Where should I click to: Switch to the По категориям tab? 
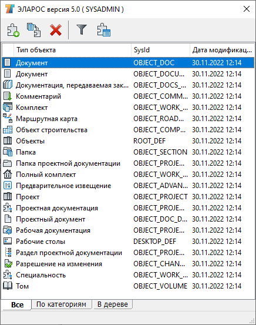tap(61, 304)
